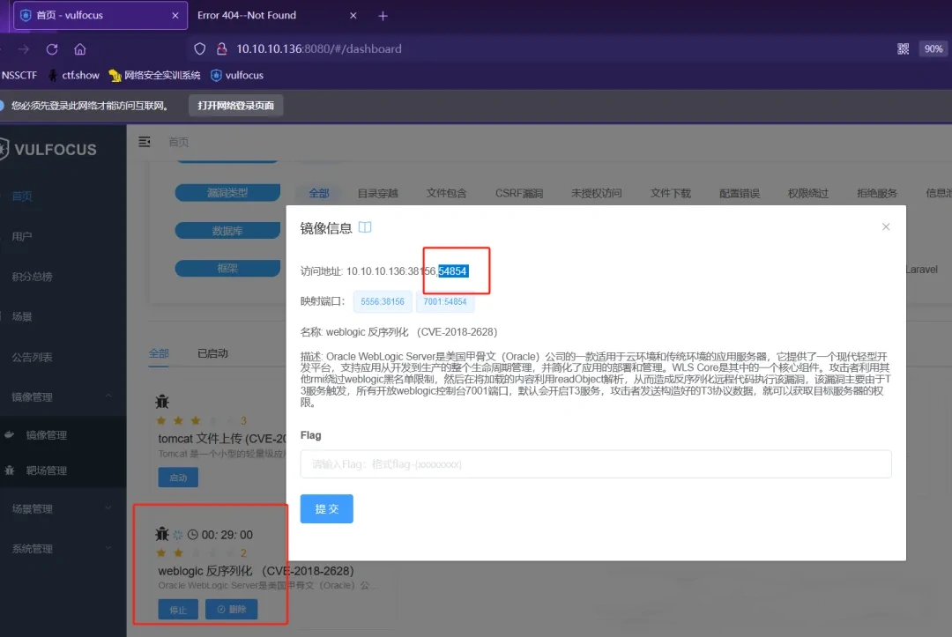Filter by 权限绕过 type
952x637 pixels.
click(x=808, y=193)
